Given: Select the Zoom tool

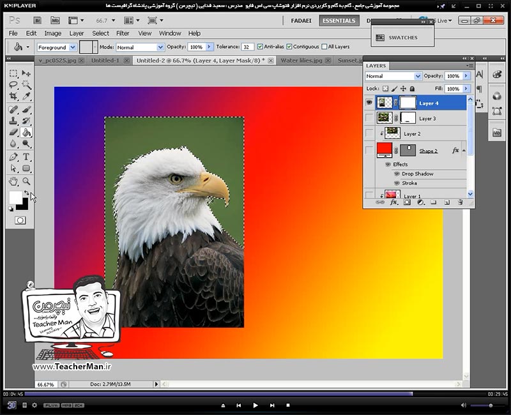Looking at the screenshot, I should 26,181.
